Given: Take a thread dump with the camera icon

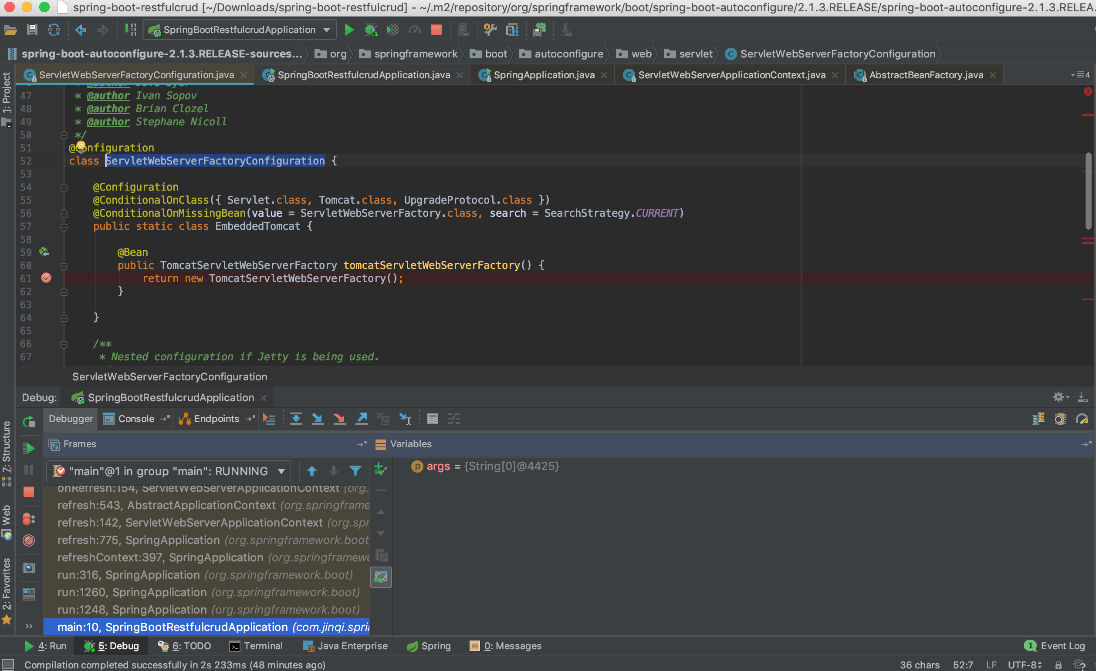Looking at the screenshot, I should pos(29,567).
